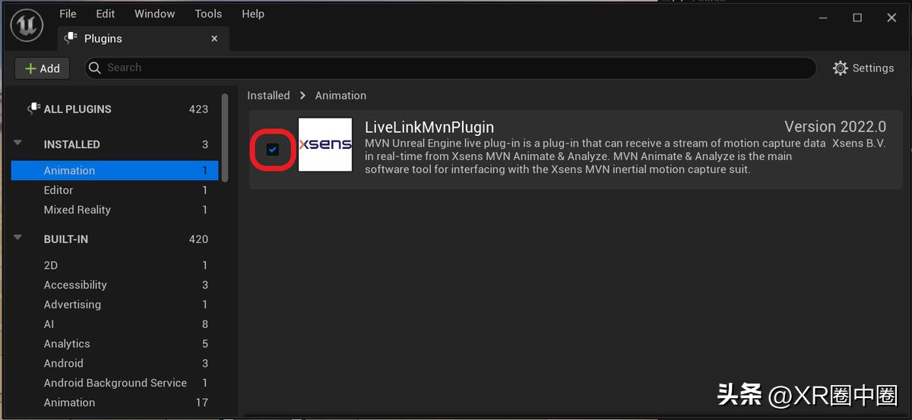Viewport: 912px width, 420px height.
Task: Open the Tools menu
Action: click(208, 14)
